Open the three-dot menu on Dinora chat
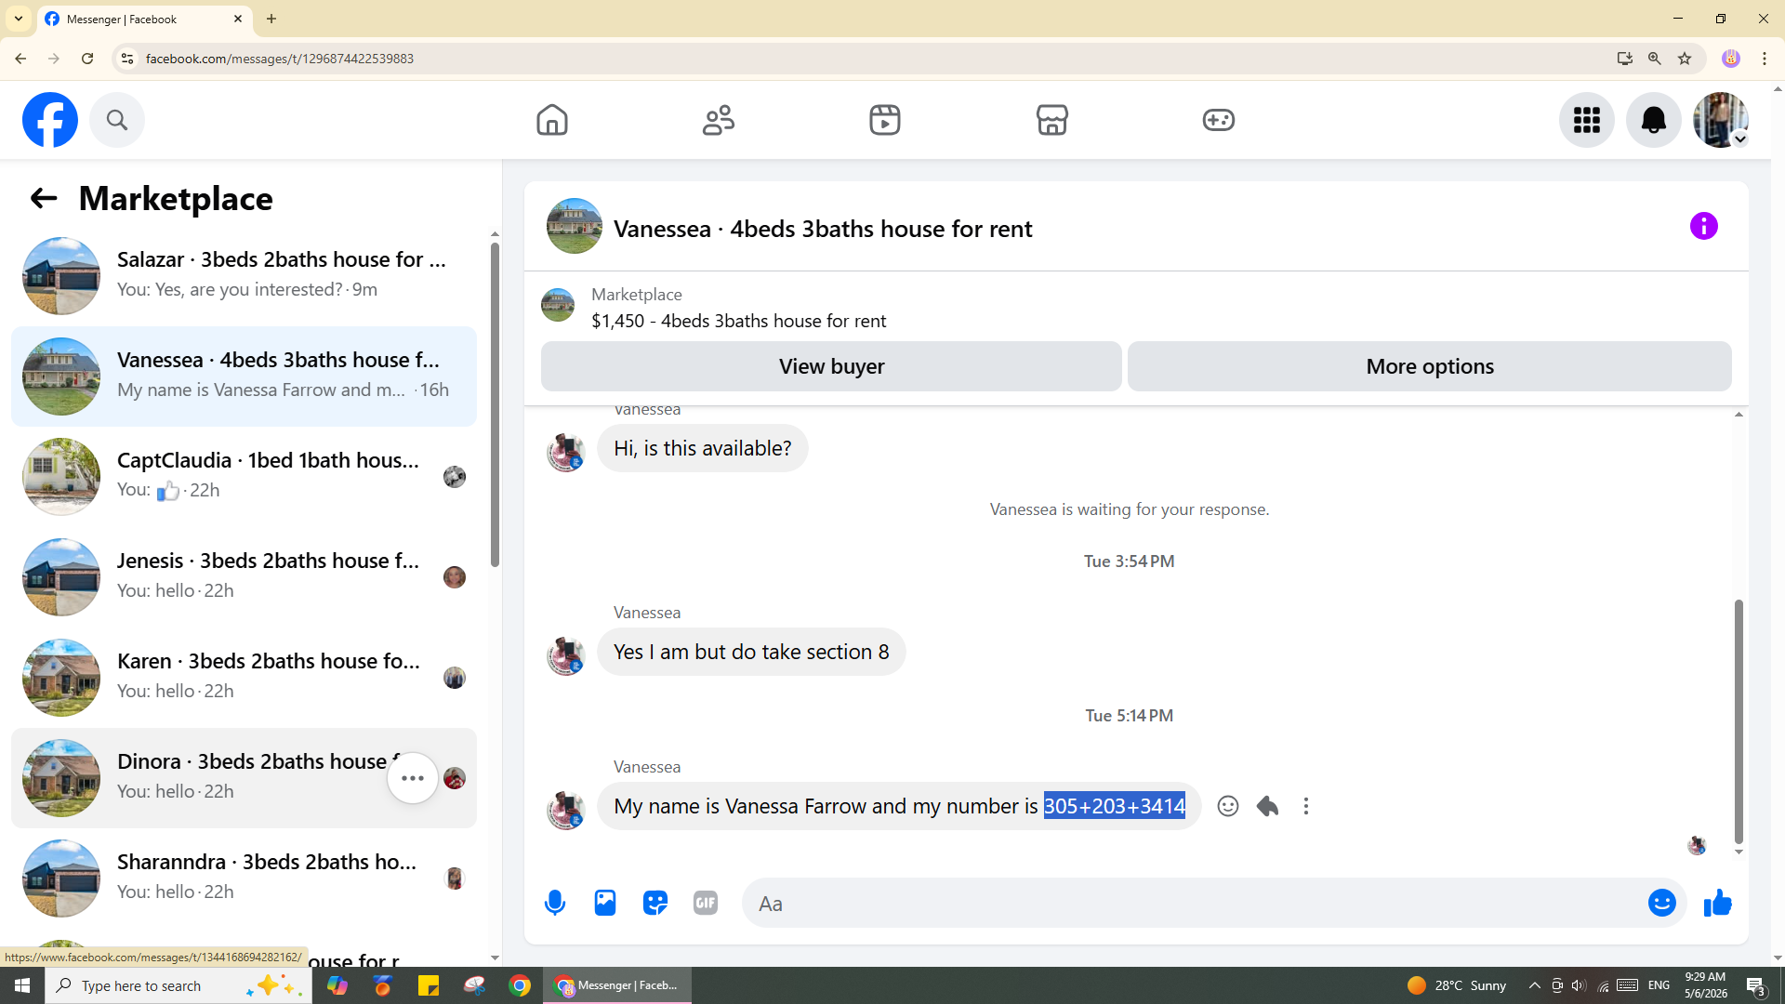The width and height of the screenshot is (1785, 1004). pos(413,778)
